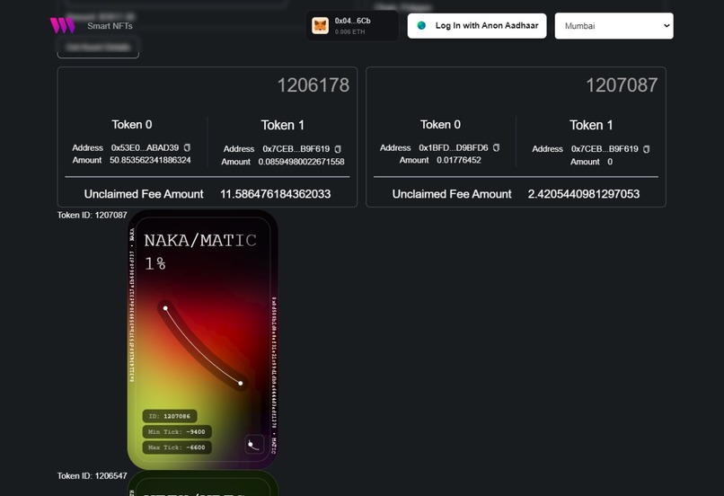The height and width of the screenshot is (496, 724).
Task: Click unclaimed fee 11.586476184362033
Action: click(x=275, y=194)
